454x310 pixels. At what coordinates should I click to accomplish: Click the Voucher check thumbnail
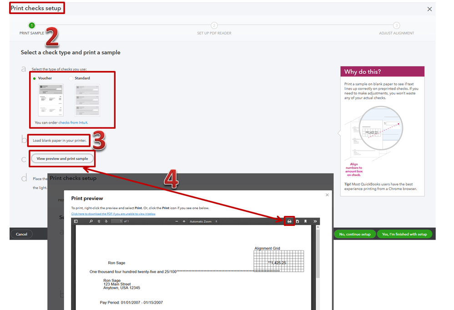(51, 100)
